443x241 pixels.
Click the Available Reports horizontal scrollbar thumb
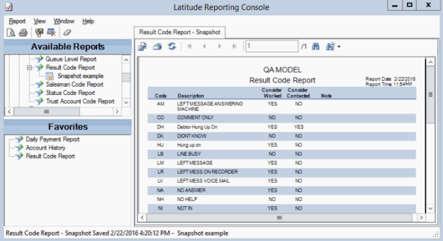click(x=47, y=111)
